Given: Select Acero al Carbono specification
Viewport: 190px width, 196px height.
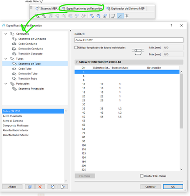Looking at the screenshot, I should [x=13, y=121].
